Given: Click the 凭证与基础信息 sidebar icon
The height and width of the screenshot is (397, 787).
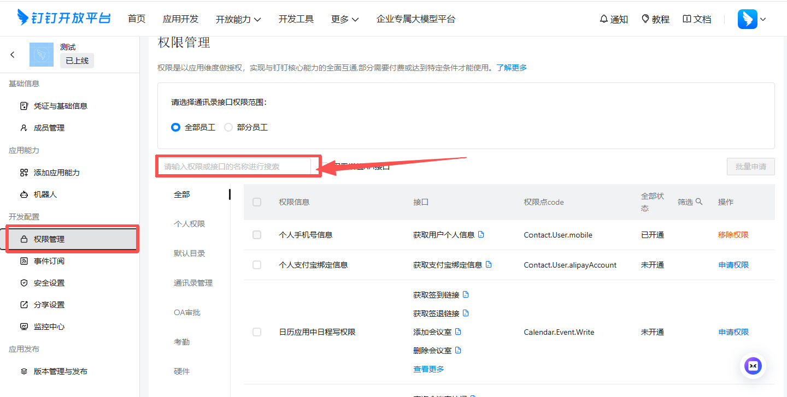Looking at the screenshot, I should coord(24,106).
